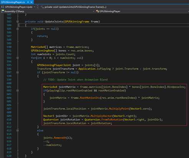
Task: Open the GPUSkinningPlayer.Upda navigation dropdown
Action: point(35,7)
